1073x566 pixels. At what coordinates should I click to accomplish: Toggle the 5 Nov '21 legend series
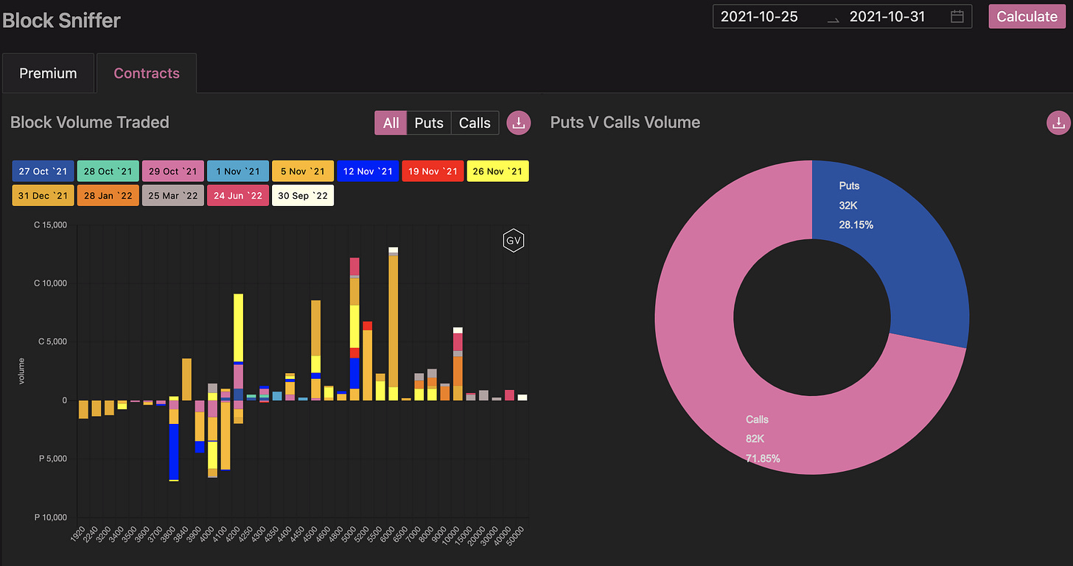(303, 171)
